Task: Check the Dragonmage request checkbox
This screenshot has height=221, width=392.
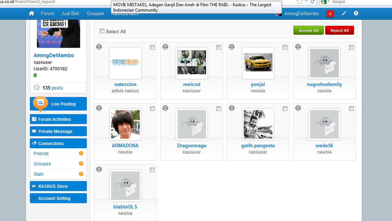Action: point(219,109)
